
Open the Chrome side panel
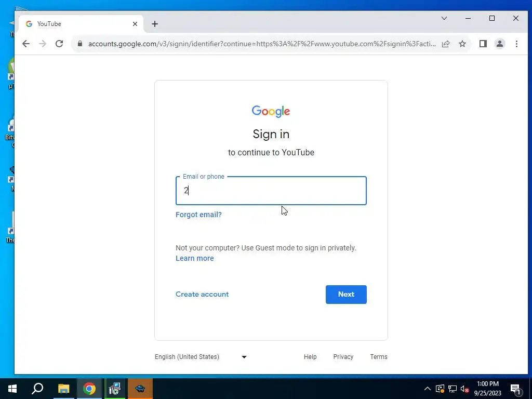click(483, 44)
